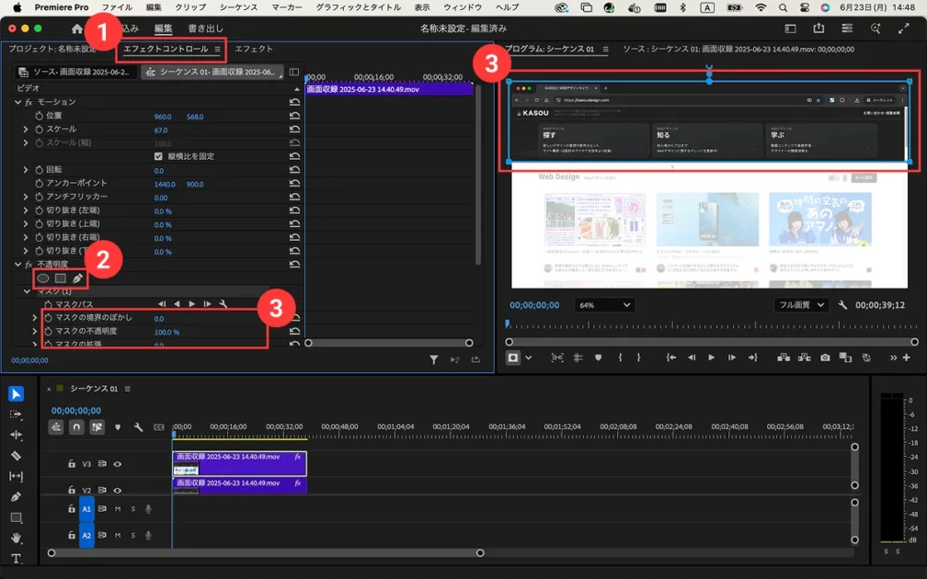Open the 書き出し workspace
The height and width of the screenshot is (579, 927).
(x=205, y=28)
